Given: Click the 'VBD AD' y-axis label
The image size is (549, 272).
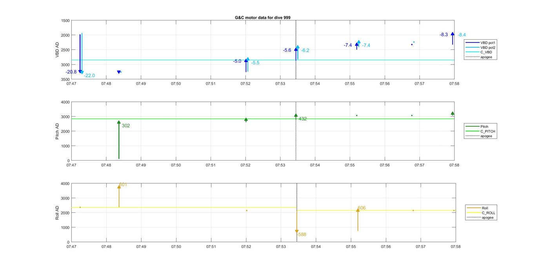Looking at the screenshot, I should click(57, 50).
